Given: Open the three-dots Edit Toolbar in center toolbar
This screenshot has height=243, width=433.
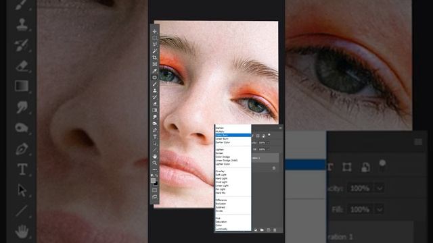Looking at the screenshot, I should [155, 169].
